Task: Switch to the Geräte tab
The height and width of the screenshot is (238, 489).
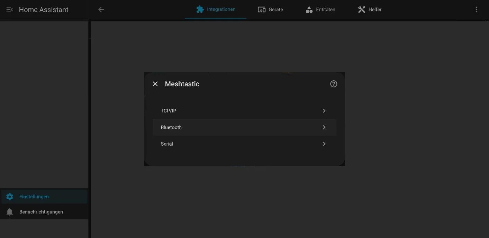Action: pyautogui.click(x=271, y=9)
